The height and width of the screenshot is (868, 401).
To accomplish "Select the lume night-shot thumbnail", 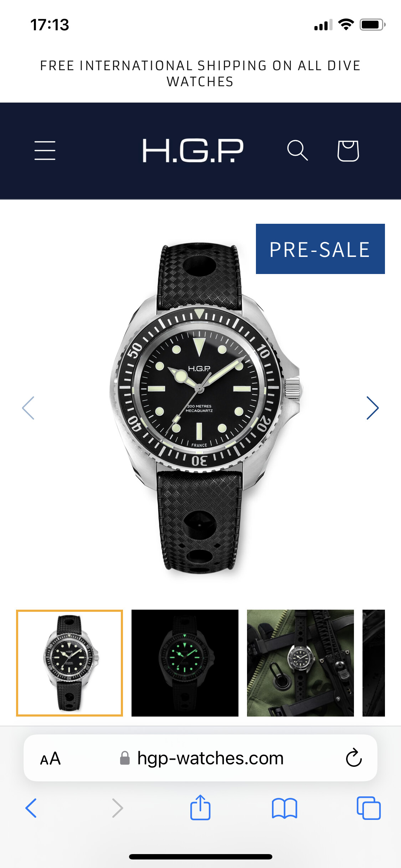I will 185,663.
